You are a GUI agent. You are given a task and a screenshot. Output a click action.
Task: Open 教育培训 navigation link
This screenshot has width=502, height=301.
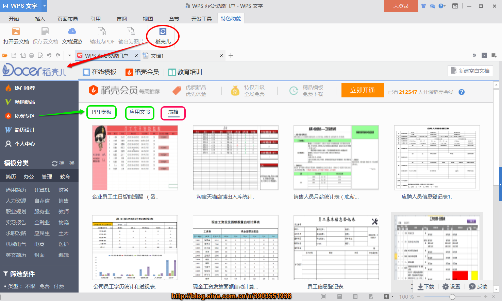(x=185, y=72)
